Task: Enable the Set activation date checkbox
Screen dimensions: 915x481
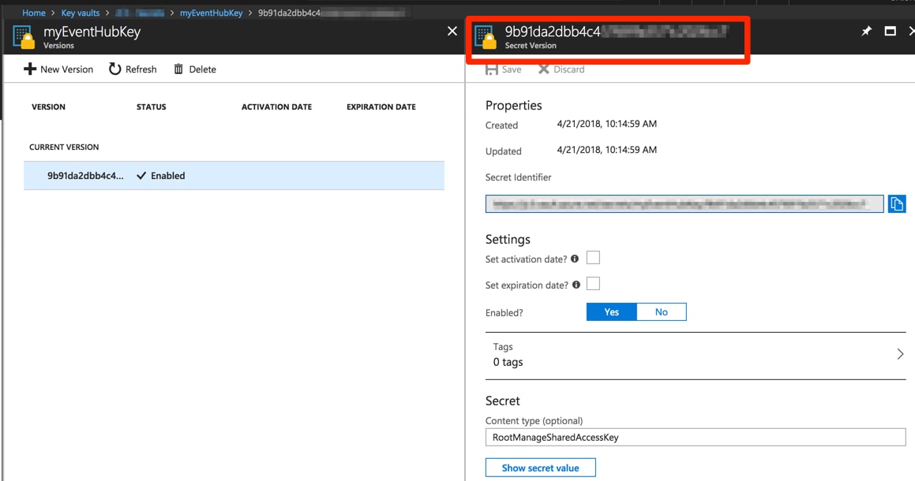Action: (x=593, y=258)
